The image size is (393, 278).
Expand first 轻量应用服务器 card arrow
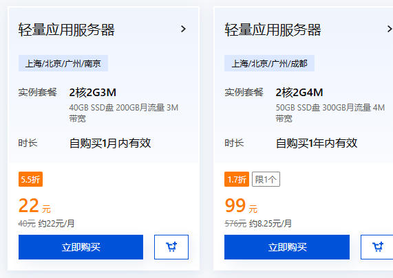tap(183, 29)
